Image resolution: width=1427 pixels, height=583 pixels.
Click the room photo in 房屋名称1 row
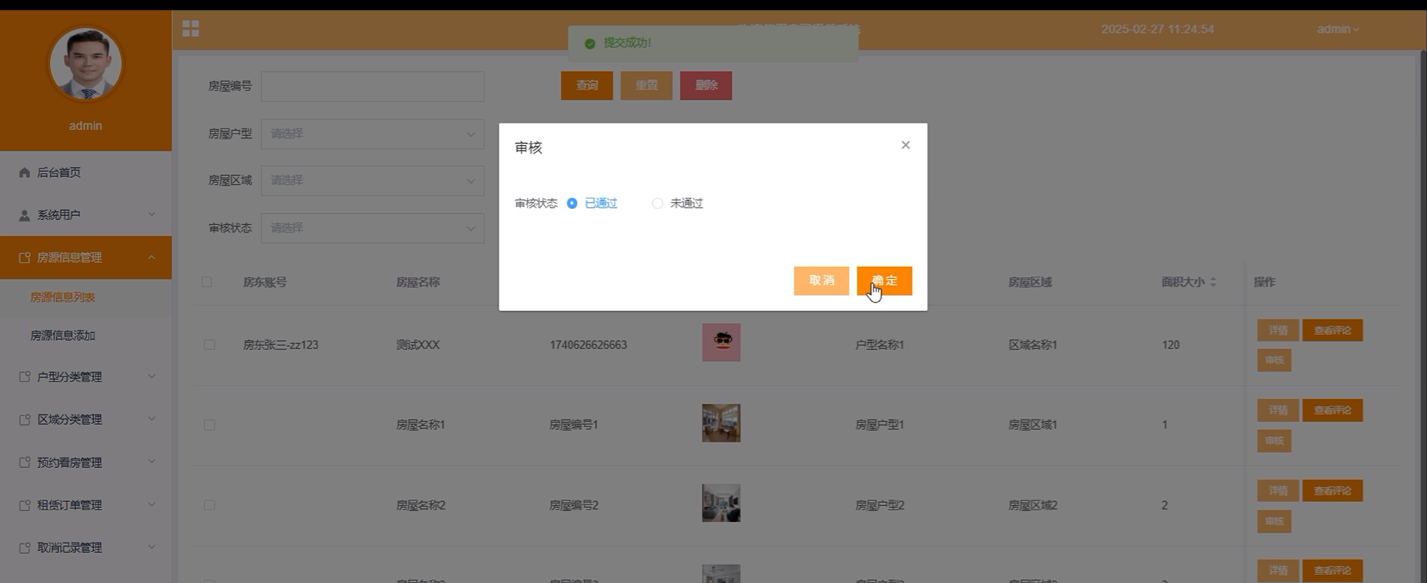pyautogui.click(x=720, y=423)
